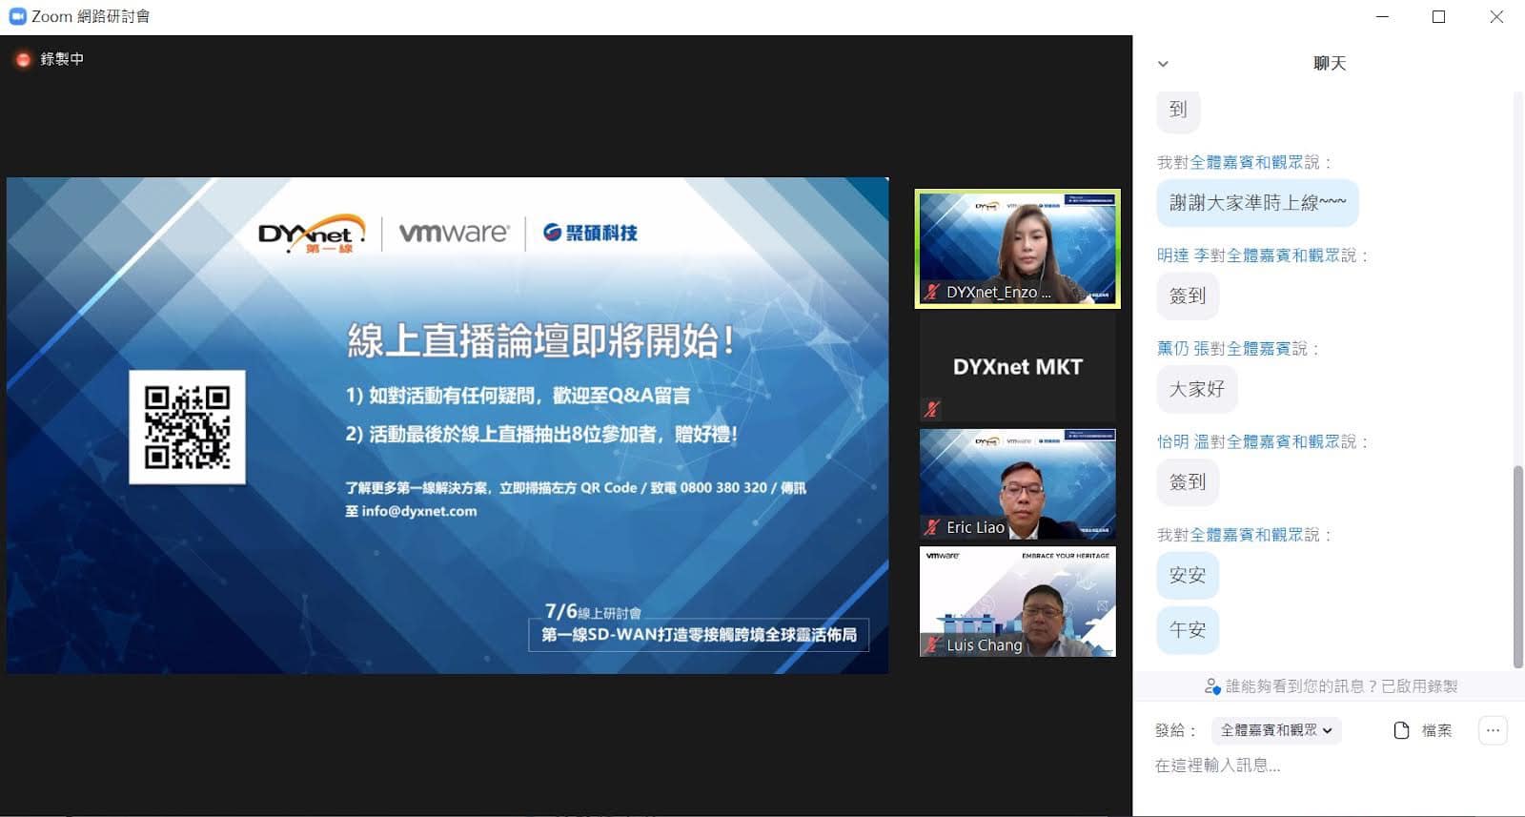This screenshot has height=817, width=1525.
Task: Click the Zoom app logo in title bar
Action: pyautogui.click(x=17, y=16)
